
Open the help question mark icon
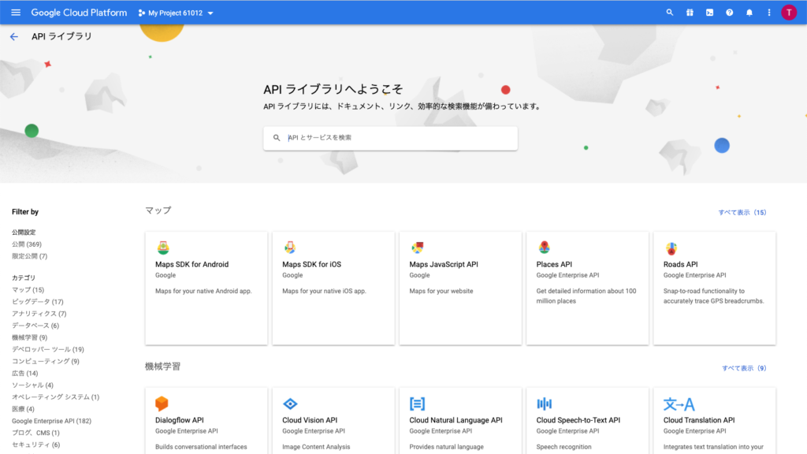[730, 13]
